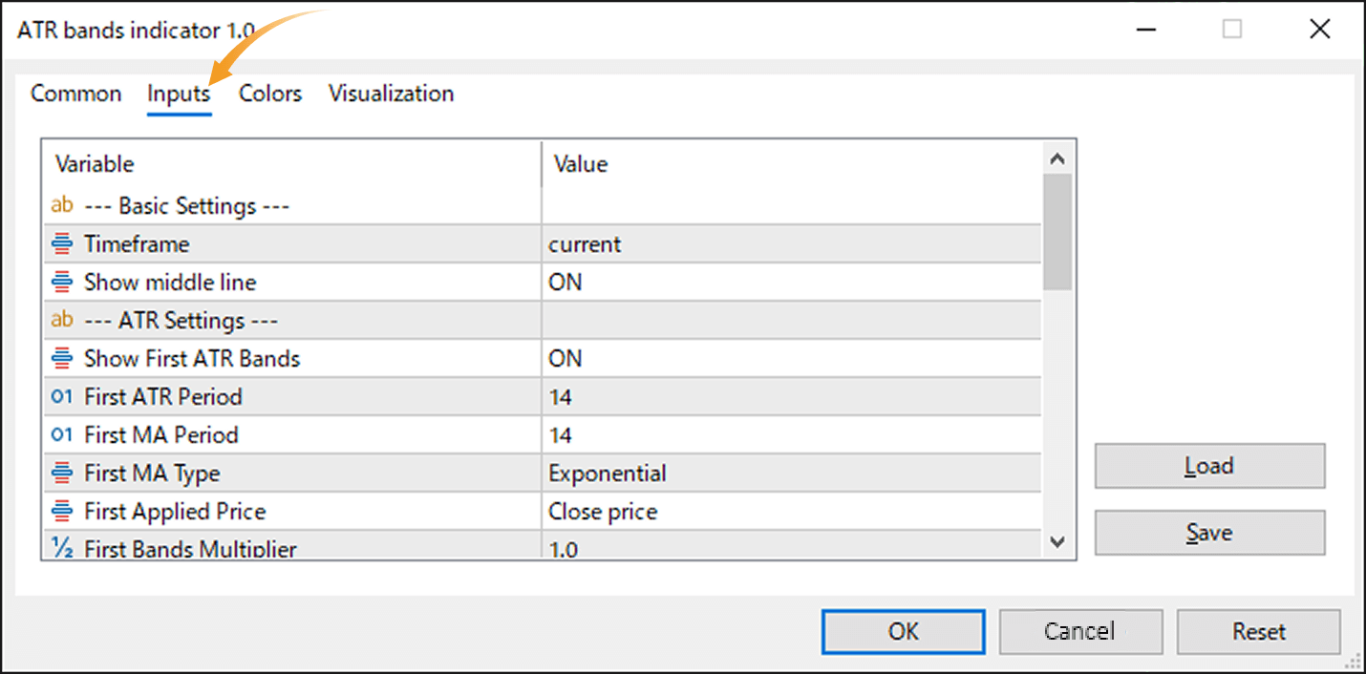Click the list icon next to First Applied Price
Image resolution: width=1366 pixels, height=674 pixels.
coord(61,511)
